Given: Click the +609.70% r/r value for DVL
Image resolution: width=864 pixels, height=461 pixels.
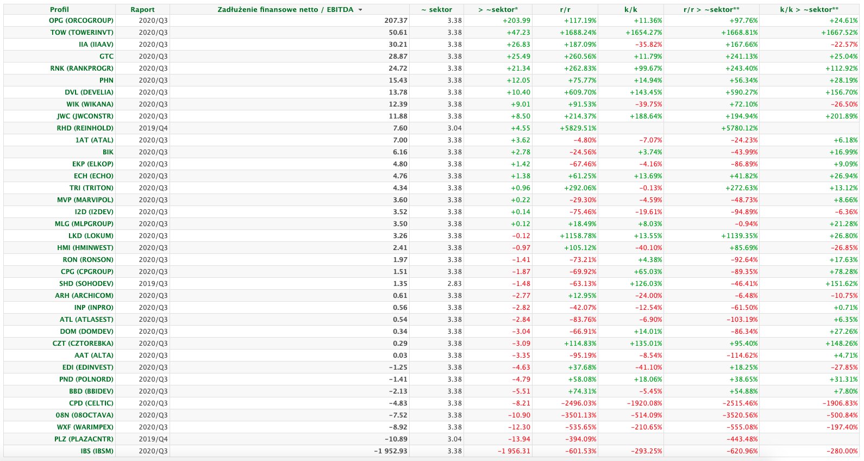Looking at the screenshot, I should (580, 92).
